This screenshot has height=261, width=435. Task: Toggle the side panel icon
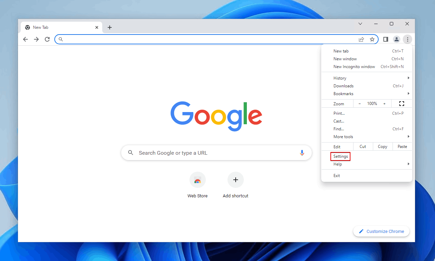point(386,39)
